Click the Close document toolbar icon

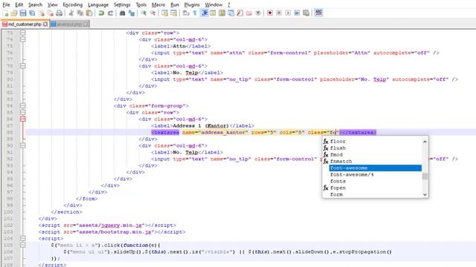click(x=42, y=13)
